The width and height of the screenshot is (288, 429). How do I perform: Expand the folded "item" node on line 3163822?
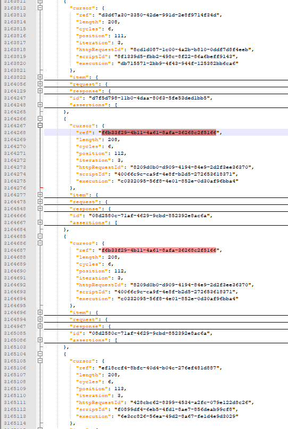pos(40,77)
